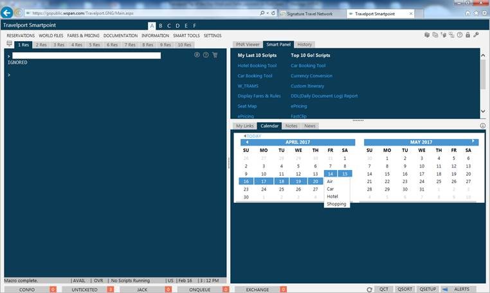490x293 pixels.
Task: Select work area D
Action: point(177,26)
